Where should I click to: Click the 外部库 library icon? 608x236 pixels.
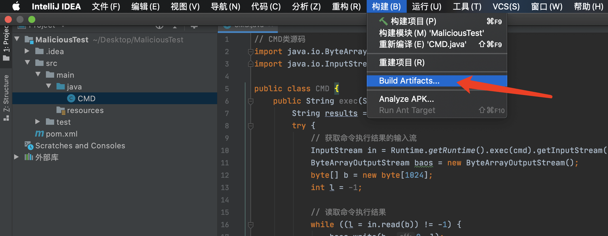coord(29,157)
